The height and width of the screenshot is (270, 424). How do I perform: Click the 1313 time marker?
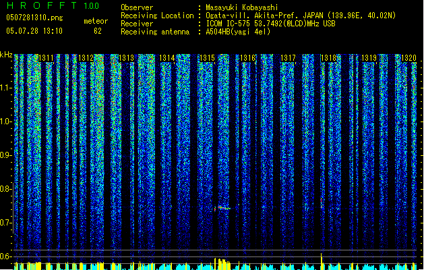pyautogui.click(x=126, y=58)
